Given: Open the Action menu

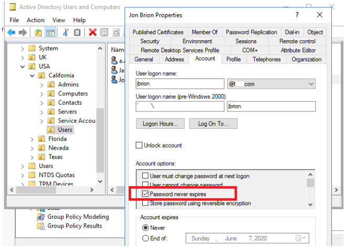Looking at the screenshot, I should (36, 20).
